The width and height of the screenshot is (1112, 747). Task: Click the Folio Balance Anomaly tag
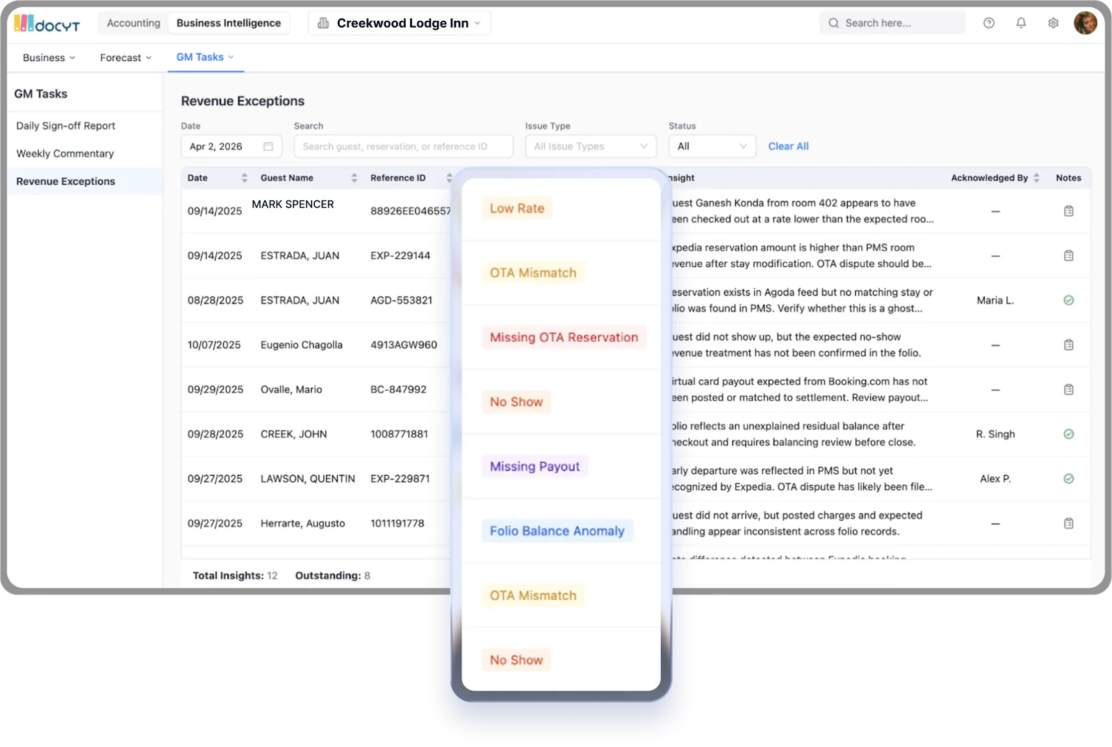click(557, 531)
